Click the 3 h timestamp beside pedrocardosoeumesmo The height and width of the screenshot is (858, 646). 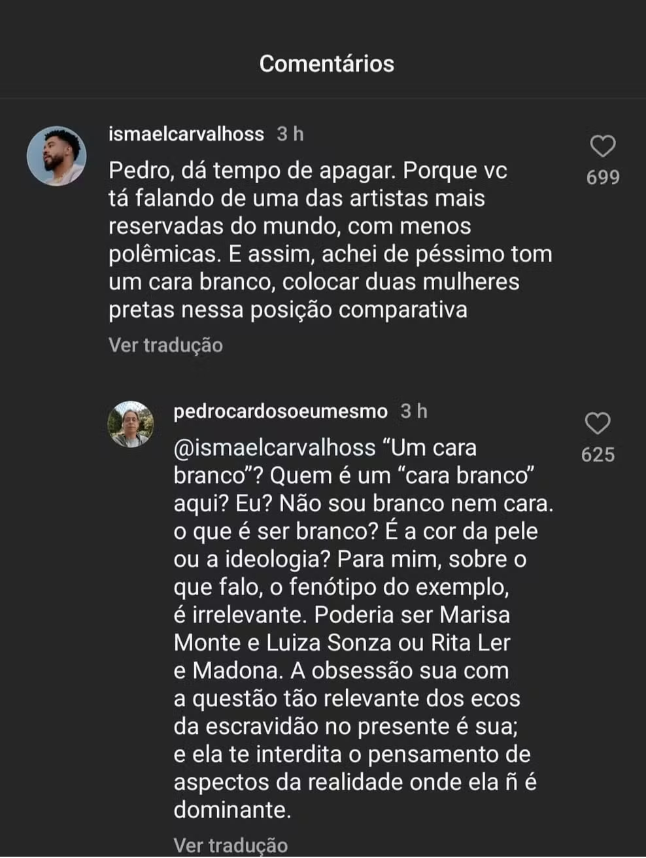[x=413, y=411]
